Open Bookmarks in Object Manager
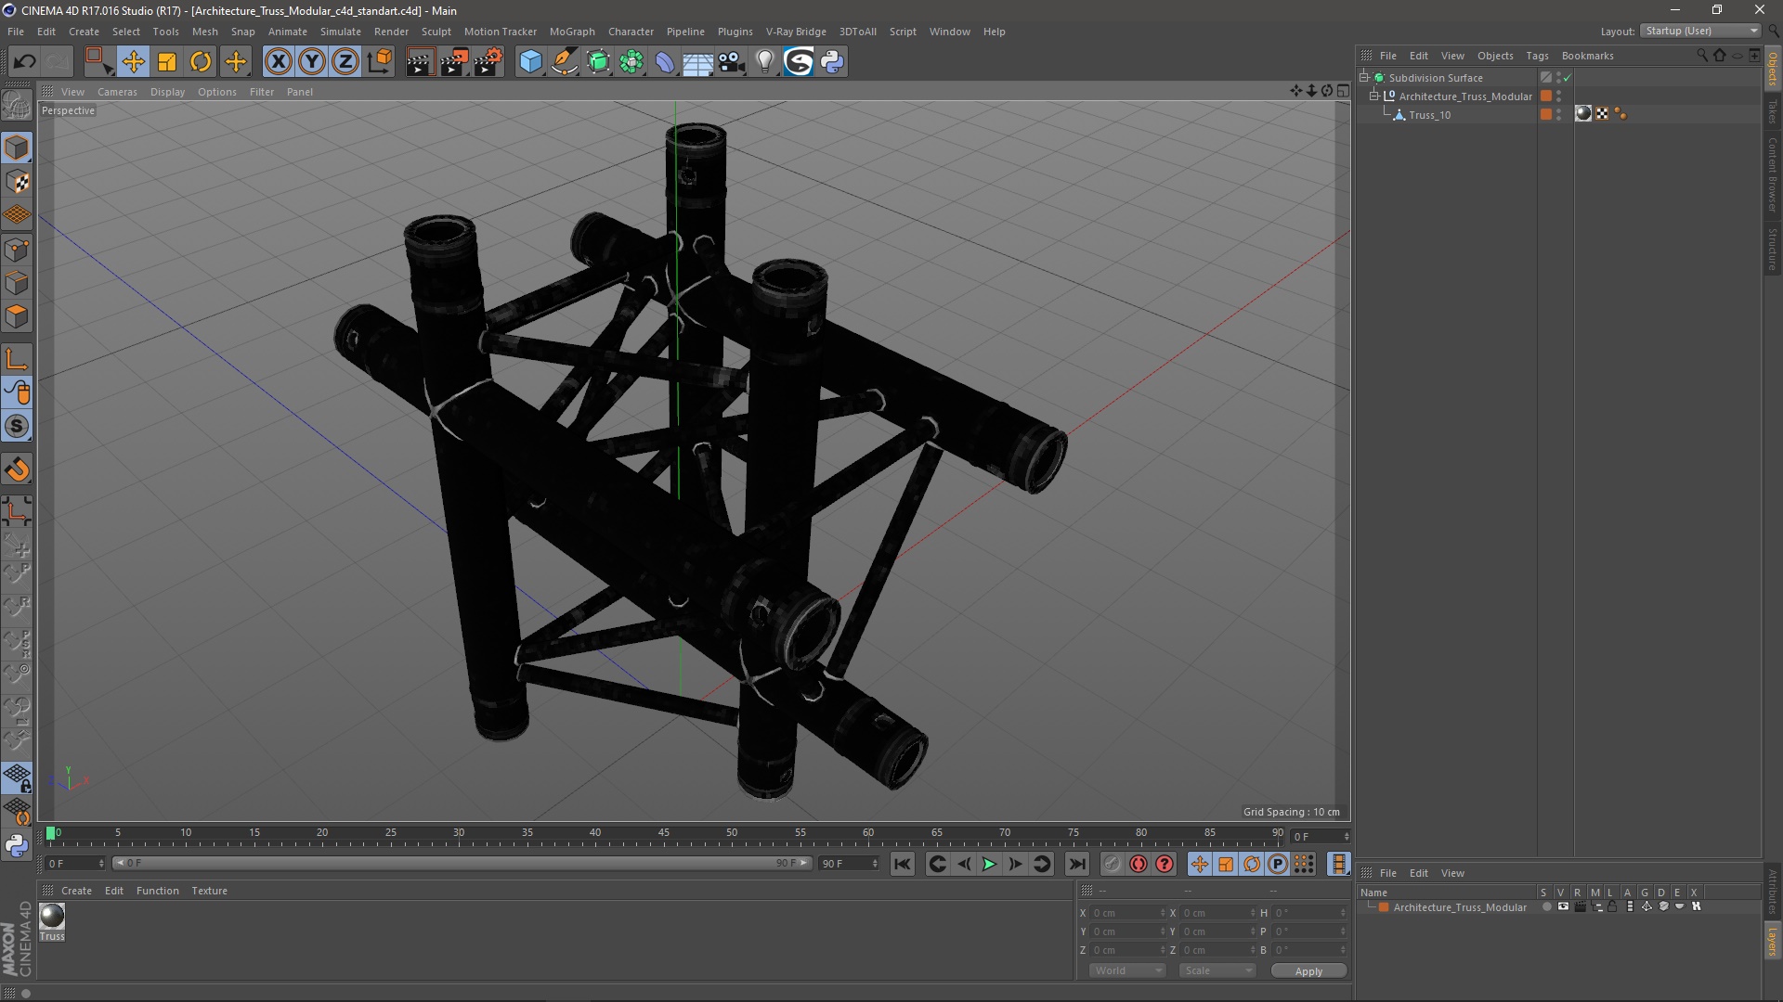The width and height of the screenshot is (1783, 1002). pos(1587,56)
